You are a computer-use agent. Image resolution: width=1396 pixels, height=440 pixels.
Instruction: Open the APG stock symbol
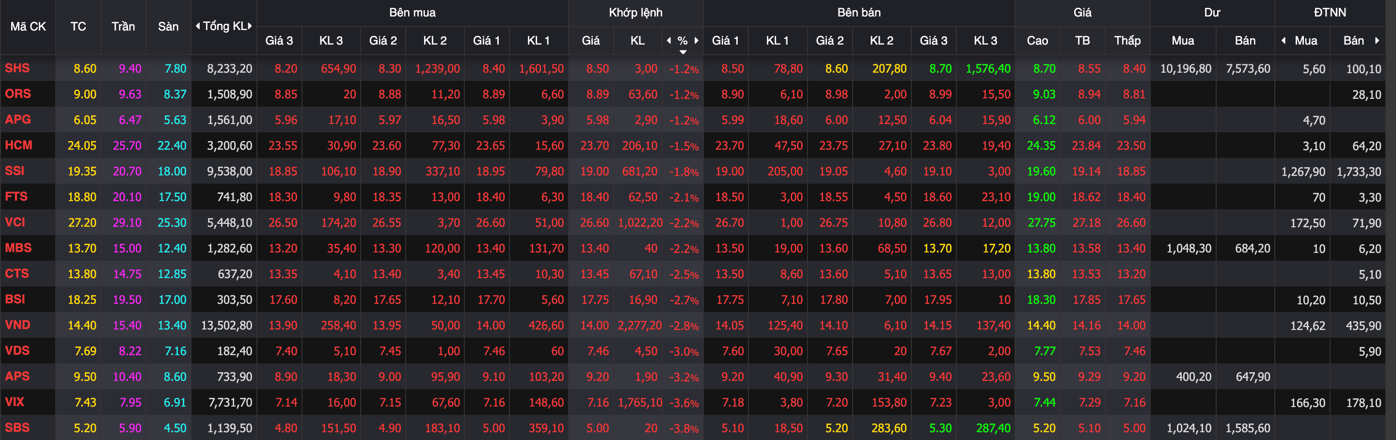tap(18, 119)
